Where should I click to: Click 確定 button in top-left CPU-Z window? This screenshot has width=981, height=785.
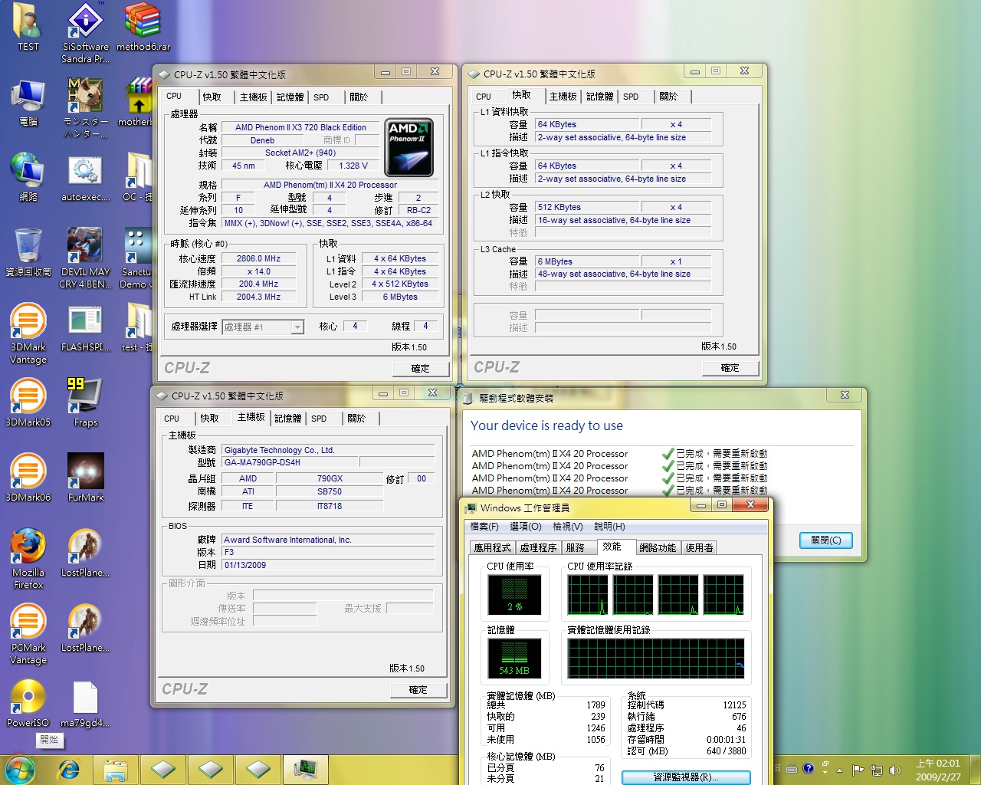click(x=421, y=369)
